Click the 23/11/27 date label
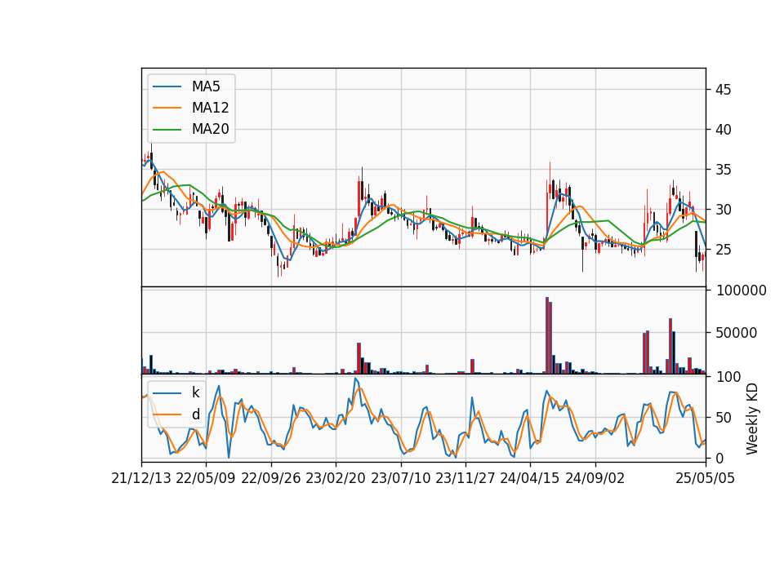This screenshot has width=784, height=563. (465, 479)
